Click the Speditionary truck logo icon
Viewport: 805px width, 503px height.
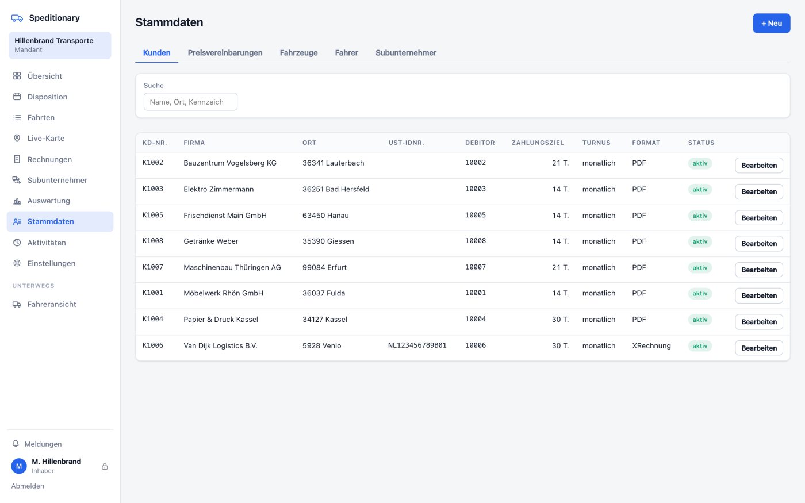[17, 18]
